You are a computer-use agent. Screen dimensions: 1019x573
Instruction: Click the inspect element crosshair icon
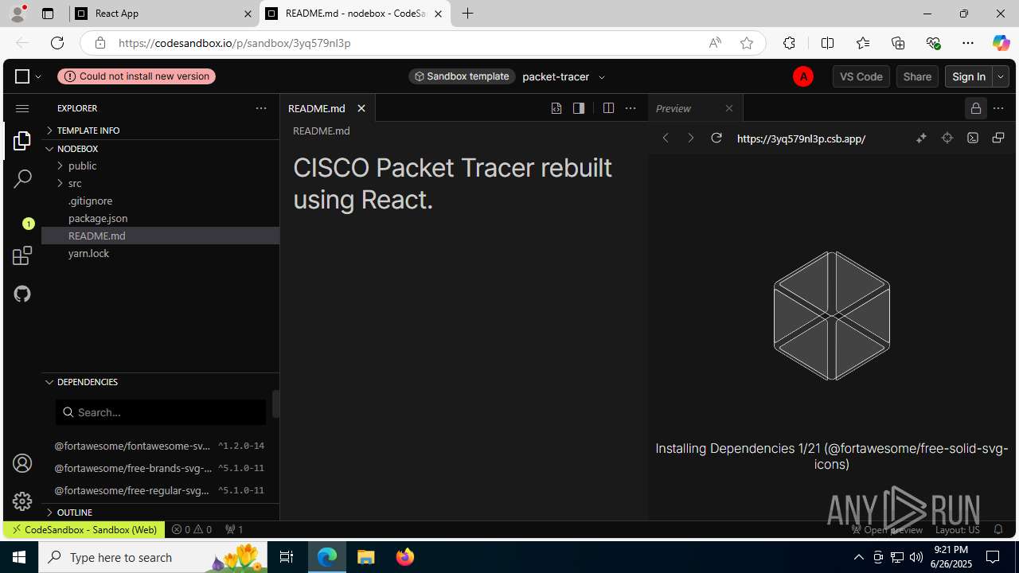[947, 138]
